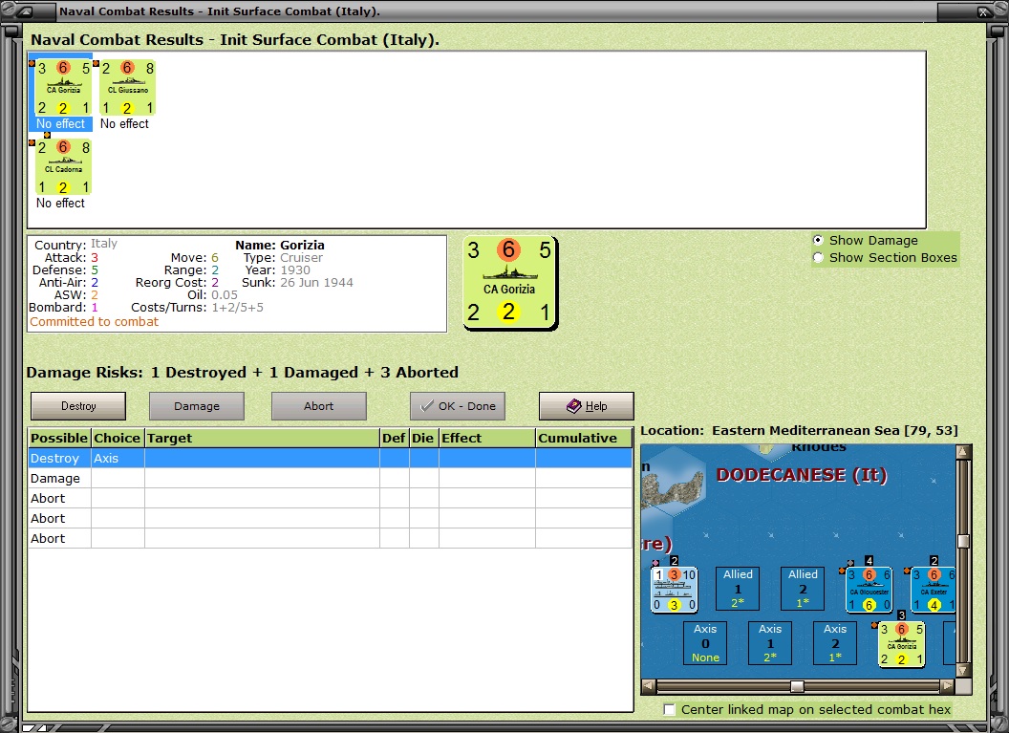Click the Die column header
The height and width of the screenshot is (733, 1009).
click(x=423, y=439)
